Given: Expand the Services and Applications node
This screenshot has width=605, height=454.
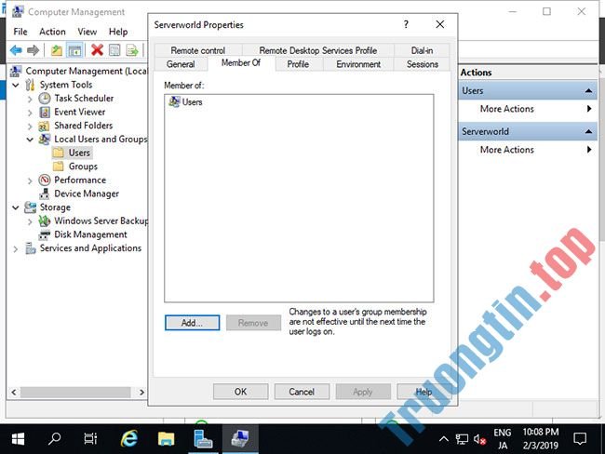Looking at the screenshot, I should (x=16, y=248).
